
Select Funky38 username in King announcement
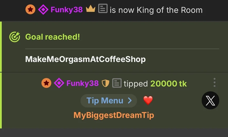(x=67, y=10)
